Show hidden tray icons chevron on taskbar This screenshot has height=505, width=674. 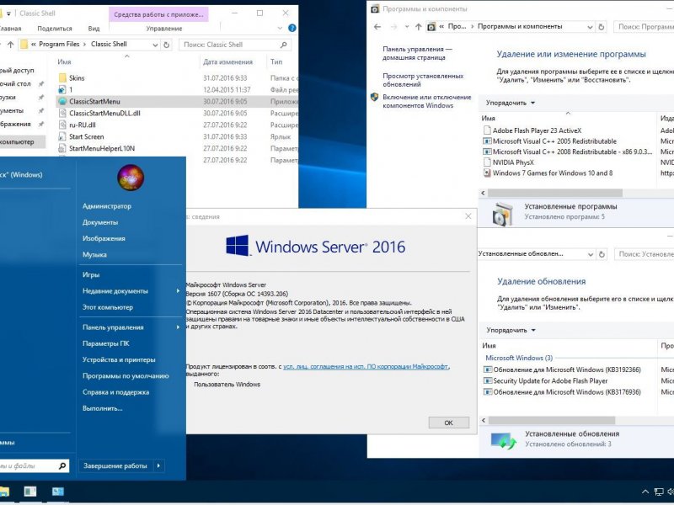click(x=645, y=492)
